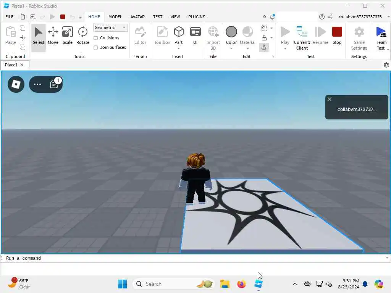The height and width of the screenshot is (293, 391).
Task: Enable the Join Surfaces checkbox
Action: click(95, 47)
